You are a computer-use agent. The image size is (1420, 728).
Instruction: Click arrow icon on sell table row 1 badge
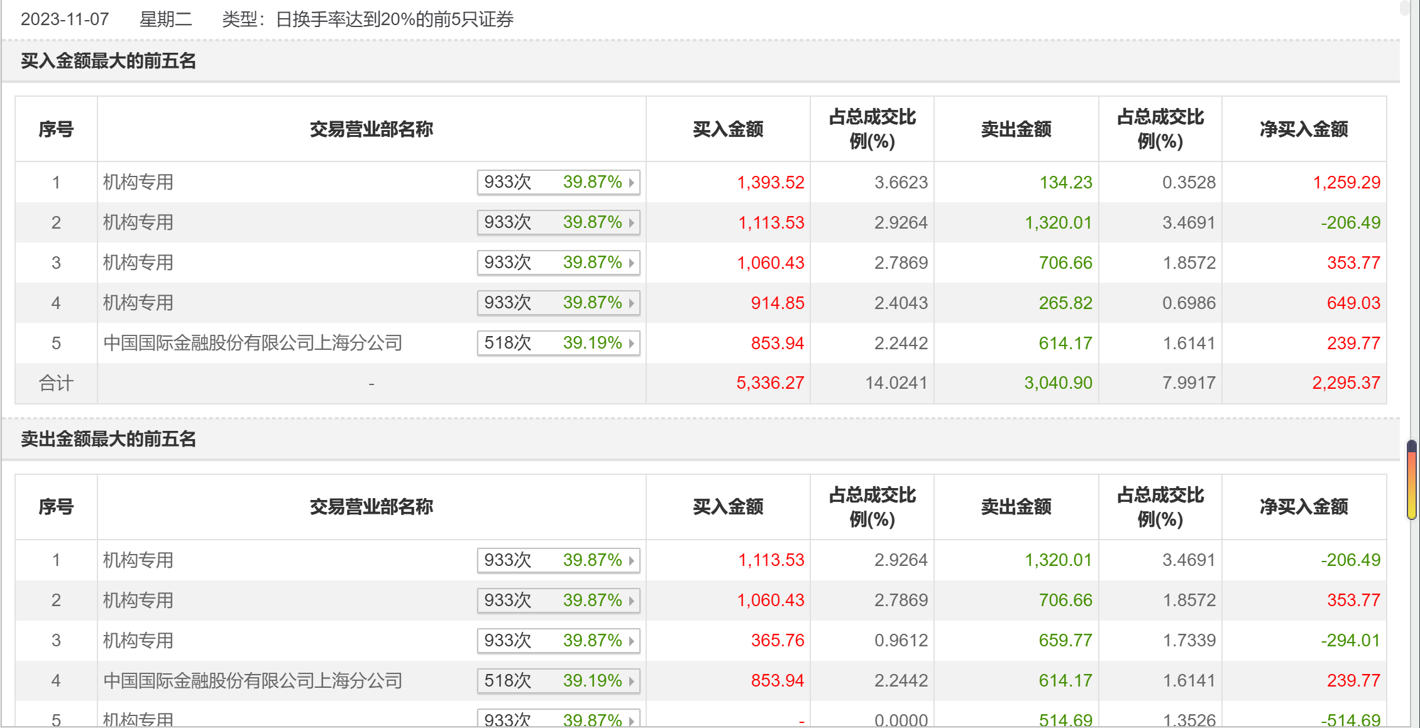pyautogui.click(x=631, y=560)
